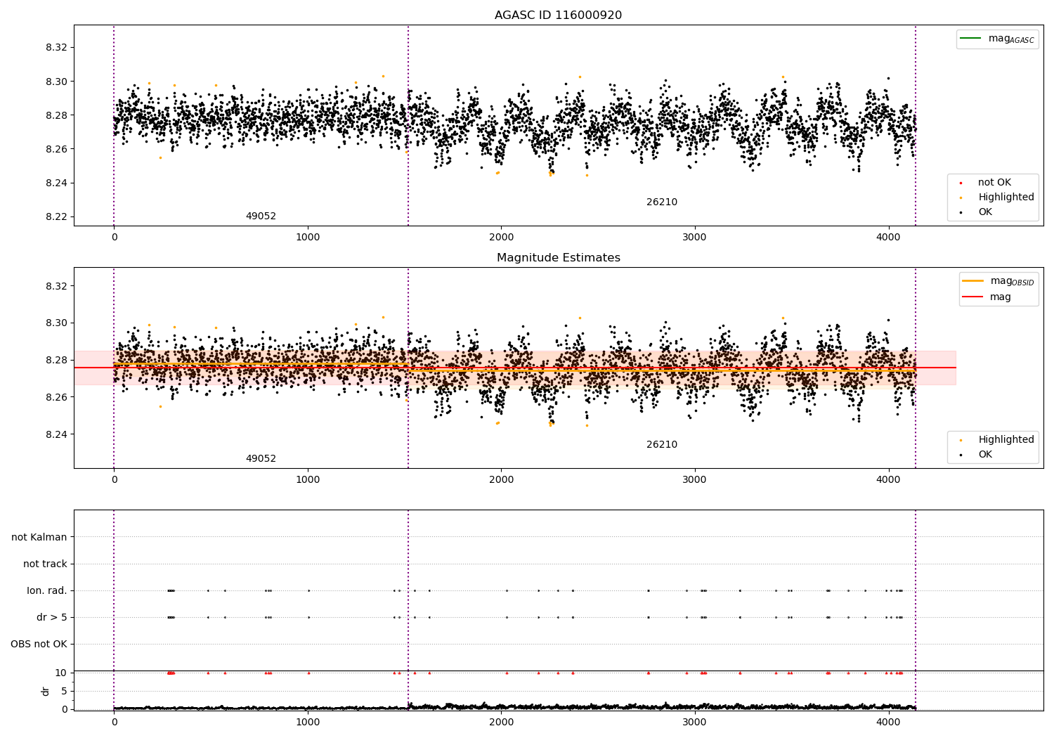Click the 'OBS not OK' row label
Screen dimensions: 1054x738
39,645
